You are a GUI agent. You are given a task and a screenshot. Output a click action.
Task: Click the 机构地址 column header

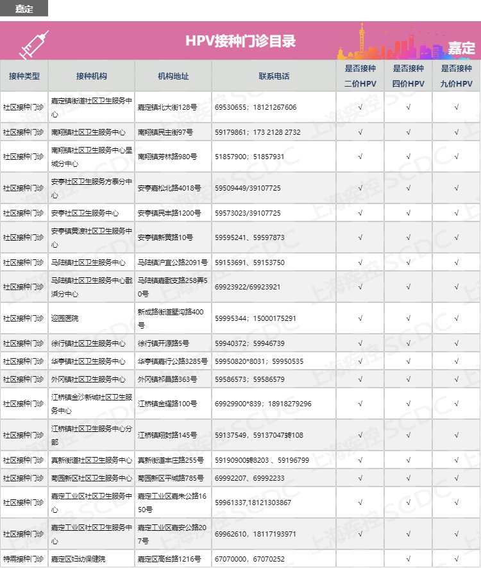point(173,76)
